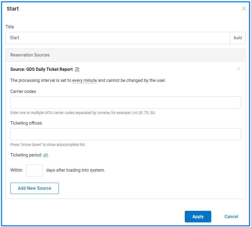The height and width of the screenshot is (227, 251).
Task: Click the Within days number box
Action: [34, 170]
